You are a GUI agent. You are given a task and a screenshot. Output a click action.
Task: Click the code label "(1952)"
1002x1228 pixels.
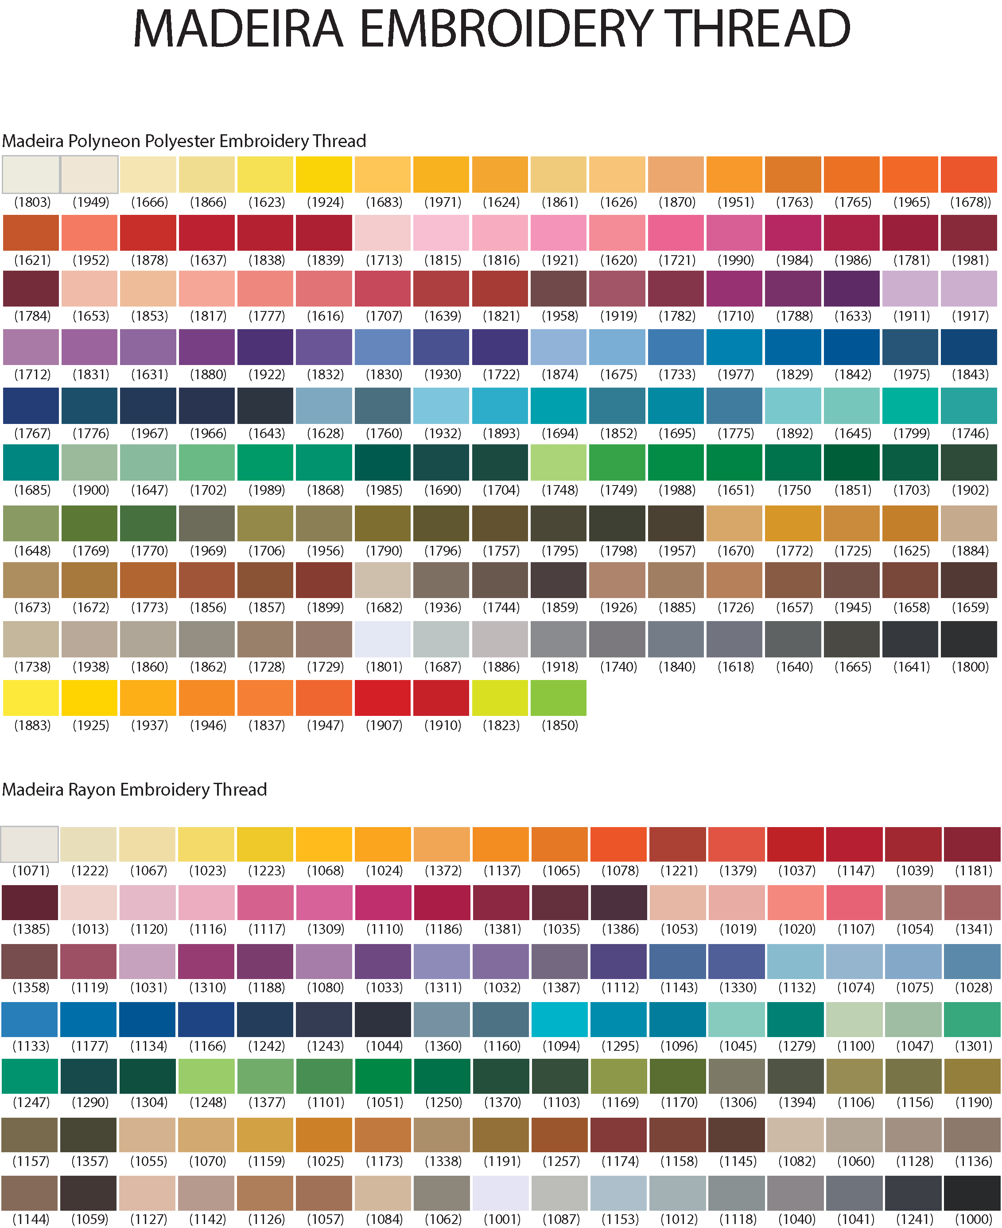91,260
